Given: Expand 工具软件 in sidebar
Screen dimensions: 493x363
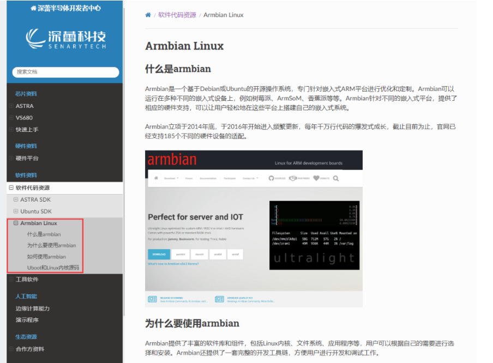Looking at the screenshot, I should pyautogui.click(x=11, y=279).
